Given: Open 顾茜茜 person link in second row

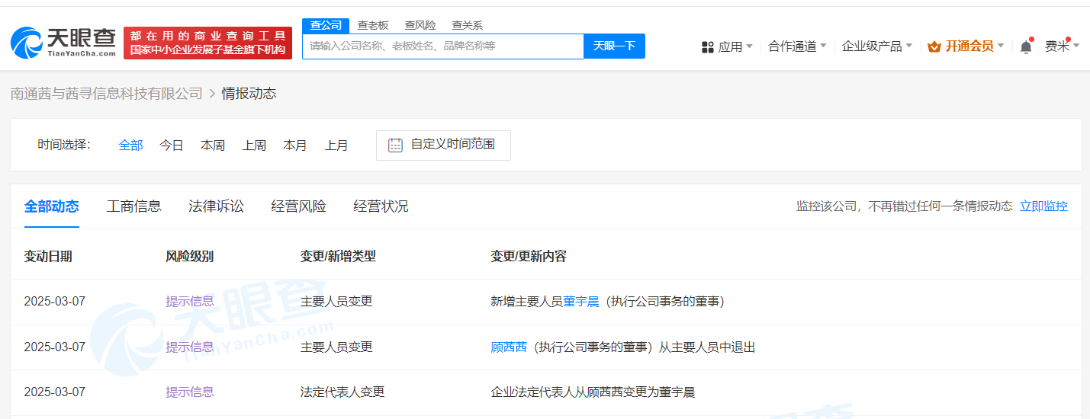Looking at the screenshot, I should (509, 347).
